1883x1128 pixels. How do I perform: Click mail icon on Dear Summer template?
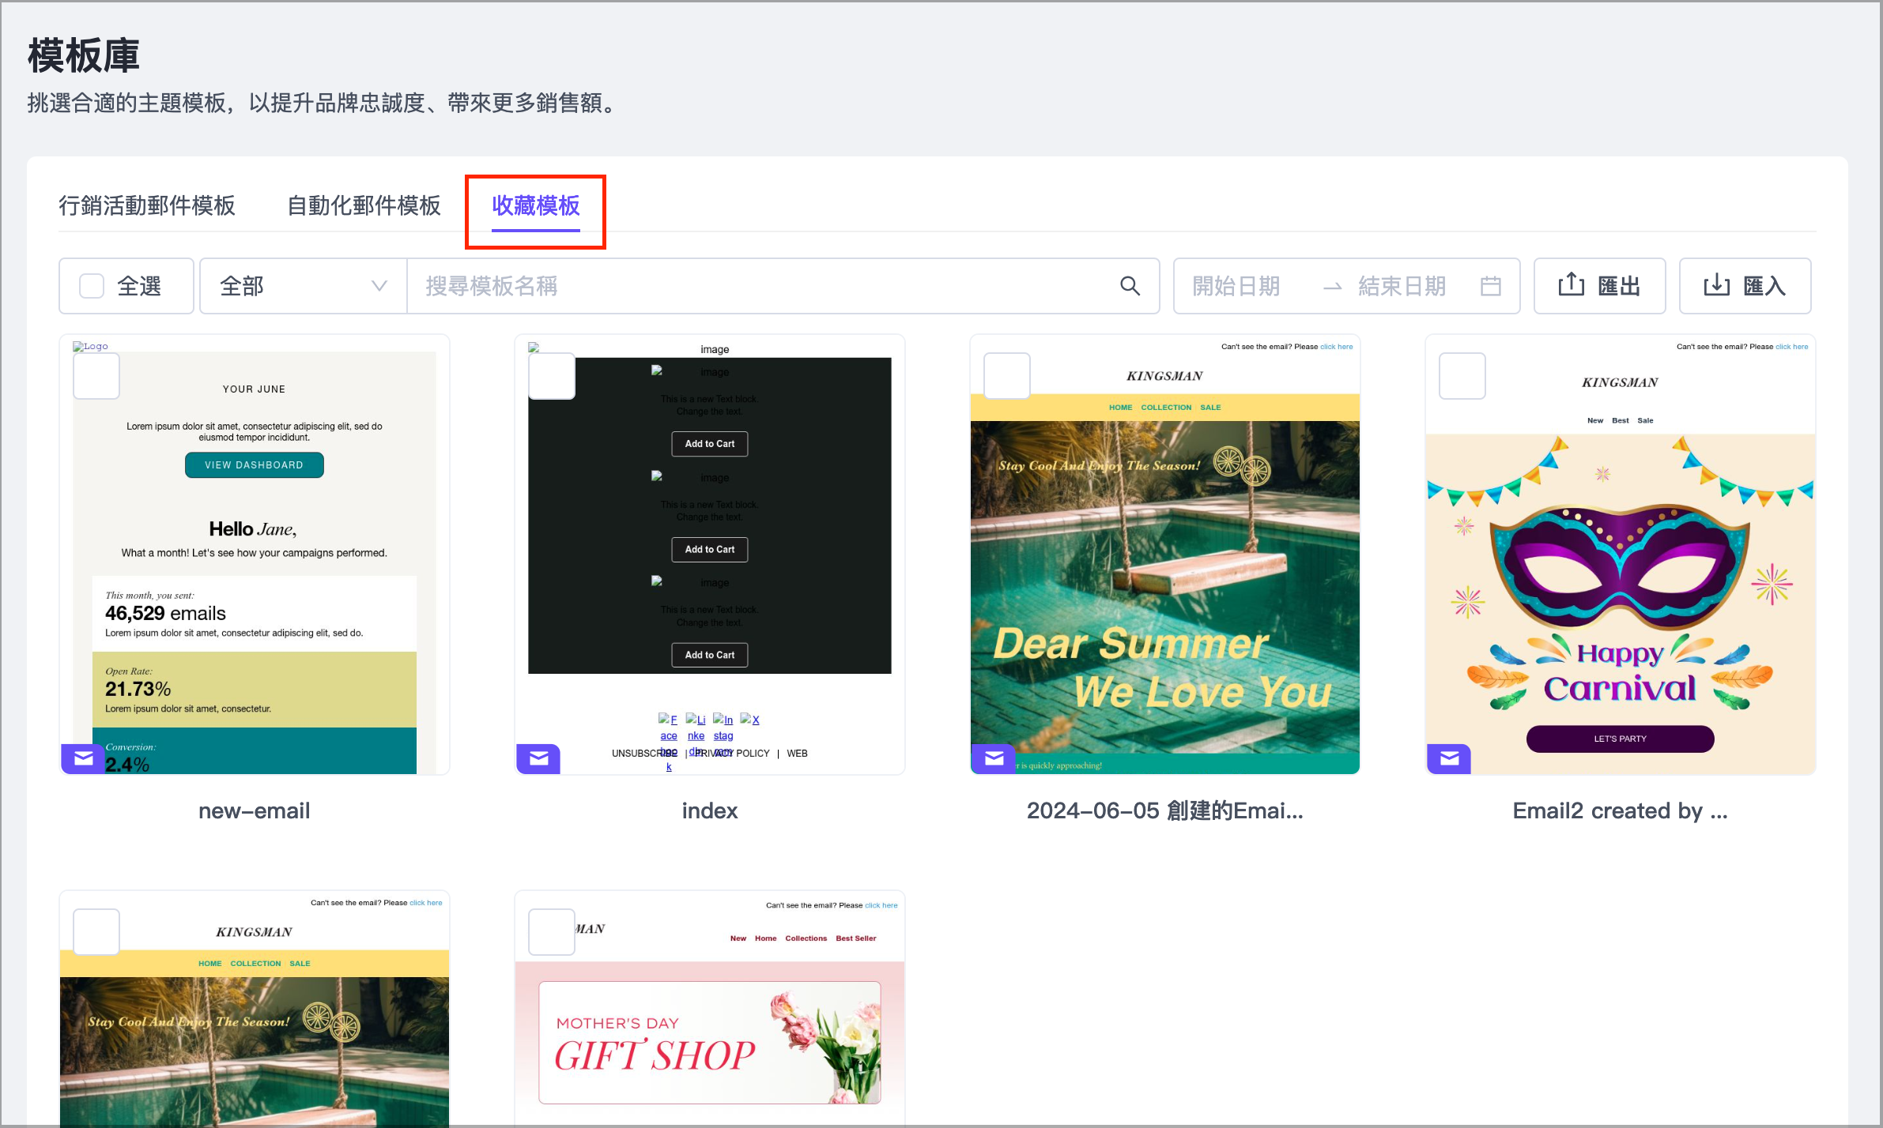click(x=994, y=758)
